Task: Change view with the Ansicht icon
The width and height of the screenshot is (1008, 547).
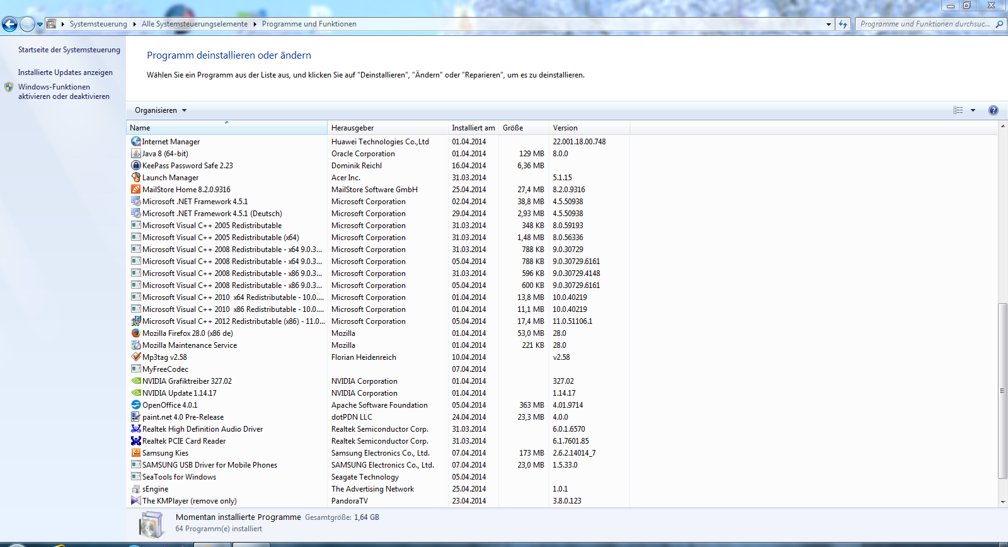Action: click(x=958, y=110)
